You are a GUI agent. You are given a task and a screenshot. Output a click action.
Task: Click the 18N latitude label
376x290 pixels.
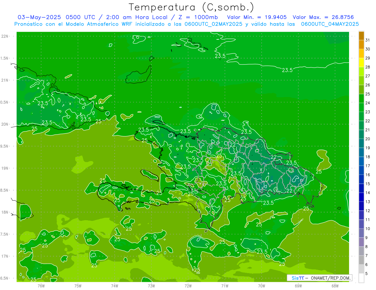[x=5, y=212]
